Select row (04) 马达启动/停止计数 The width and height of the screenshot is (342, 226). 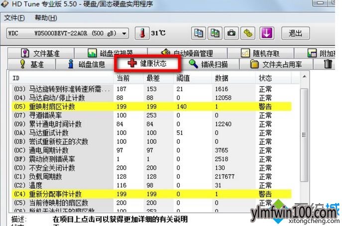tap(151, 98)
